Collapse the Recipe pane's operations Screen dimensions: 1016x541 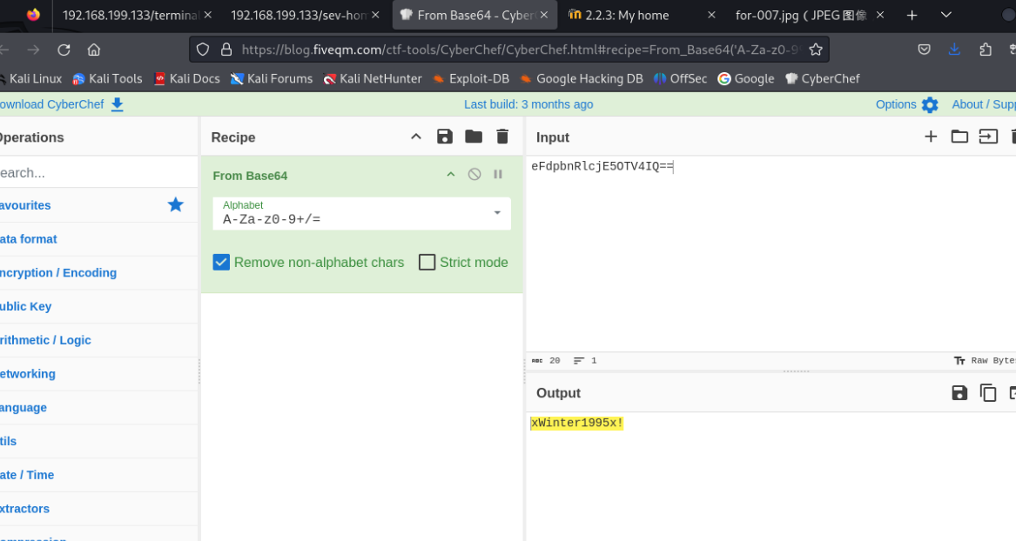[416, 137]
